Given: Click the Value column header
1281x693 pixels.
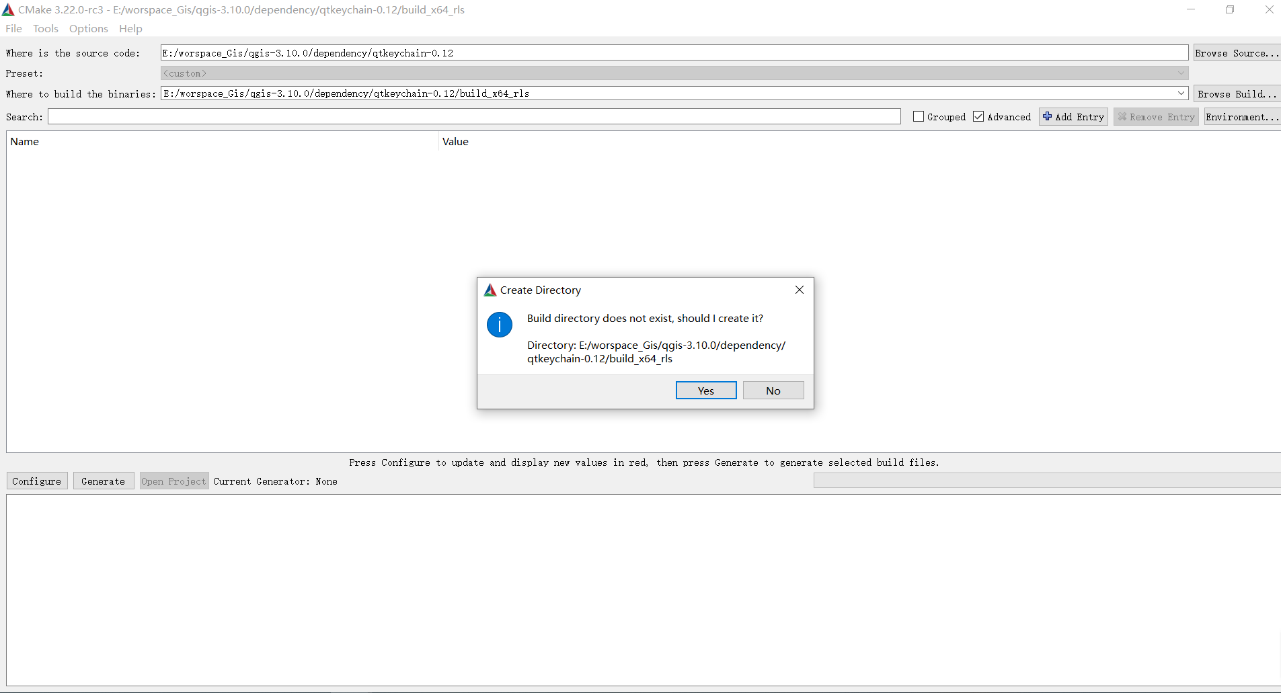Looking at the screenshot, I should tap(859, 141).
